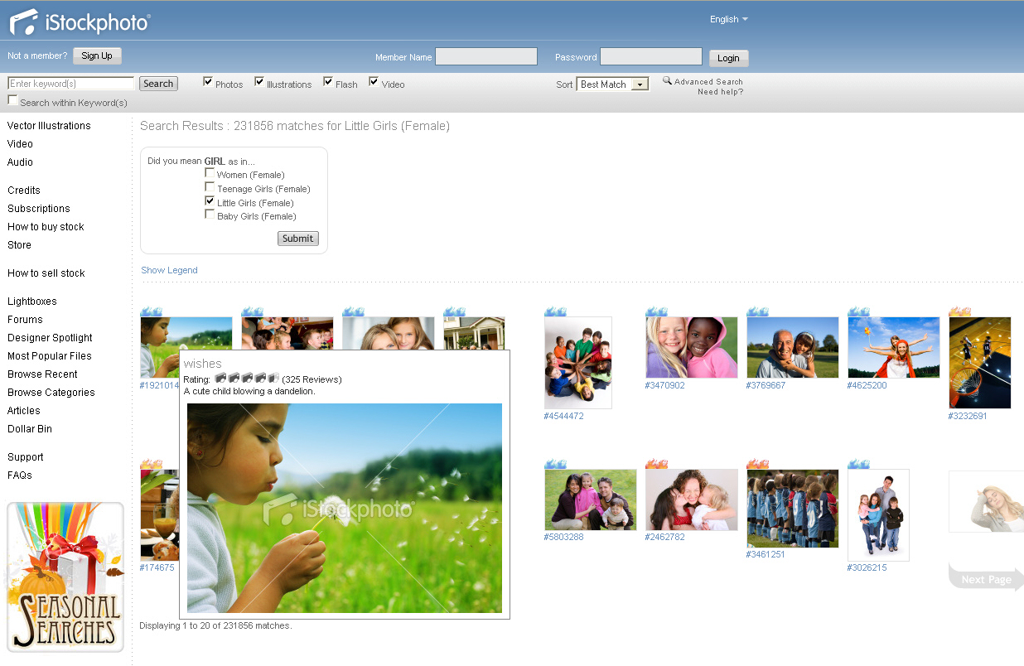Open the Seasonal Searches banner
The height and width of the screenshot is (666, 1024).
[x=65, y=577]
